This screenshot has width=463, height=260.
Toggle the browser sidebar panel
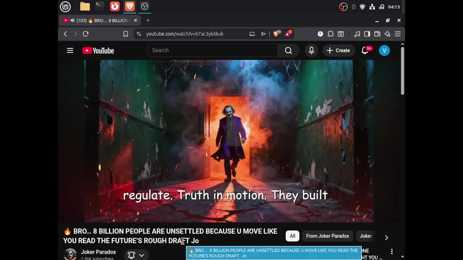pyautogui.click(x=367, y=34)
